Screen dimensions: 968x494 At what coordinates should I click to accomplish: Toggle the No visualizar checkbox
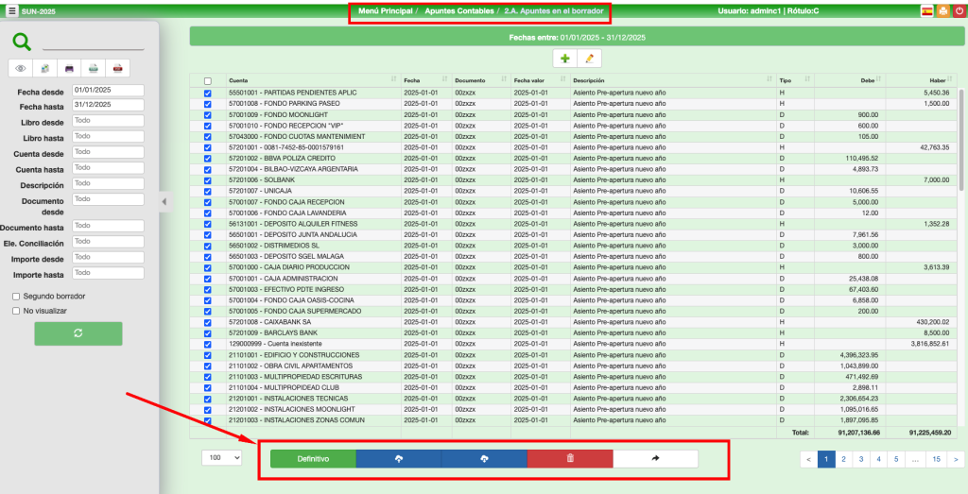tap(16, 310)
